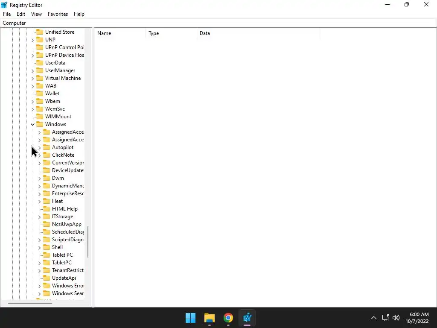
Task: Select the ScriptedDiagn key
Action: tap(68, 240)
